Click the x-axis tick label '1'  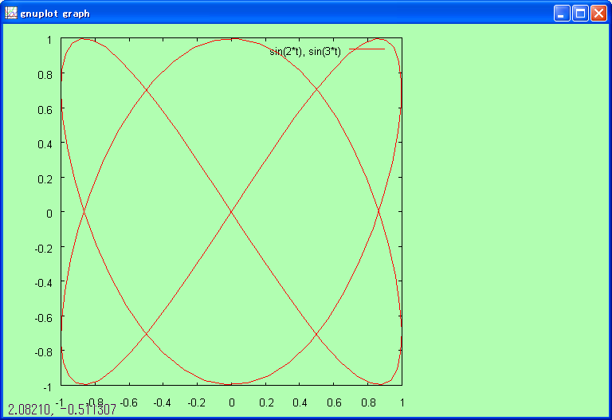tap(402, 402)
